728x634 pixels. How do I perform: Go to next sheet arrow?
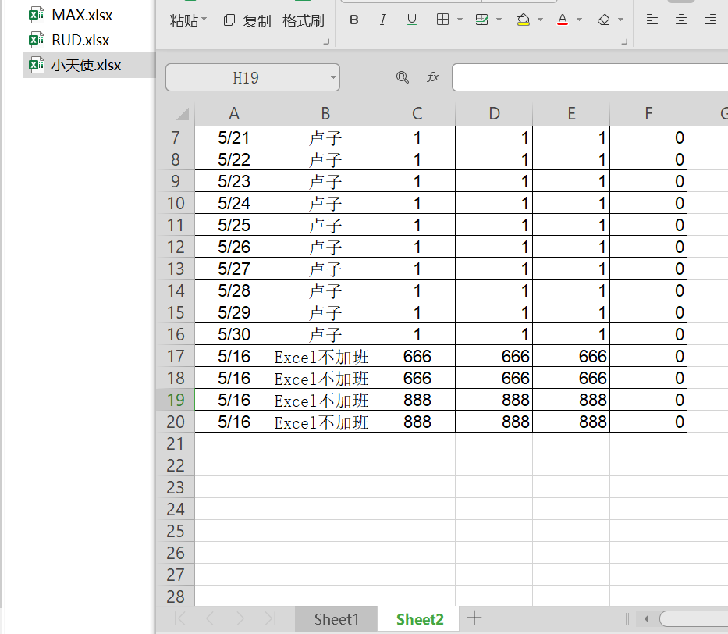[x=240, y=618]
